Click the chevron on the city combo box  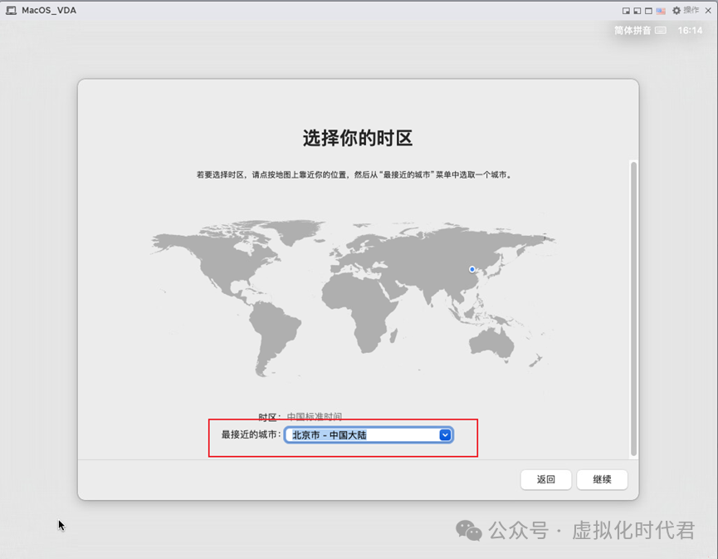tap(445, 434)
